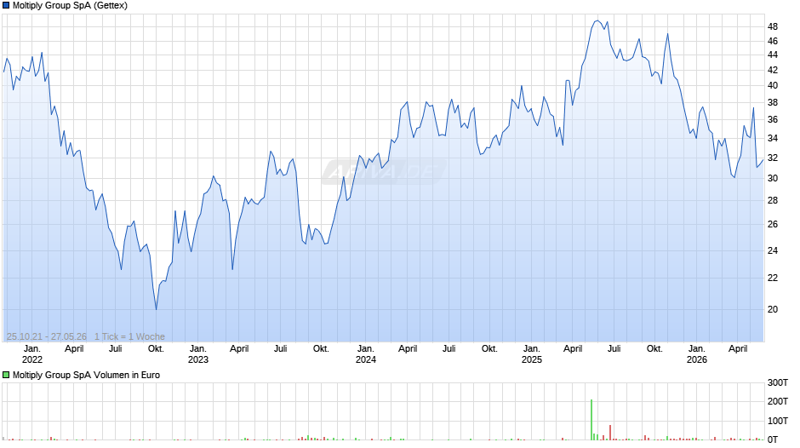The width and height of the screenshot is (800, 448).
Task: Click price axis value 28
Action: 773,200
